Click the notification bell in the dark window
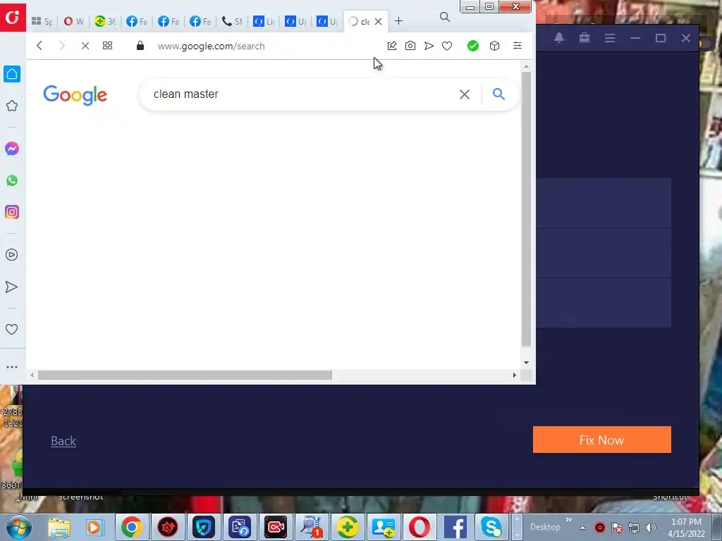The width and height of the screenshot is (722, 541). tap(559, 38)
